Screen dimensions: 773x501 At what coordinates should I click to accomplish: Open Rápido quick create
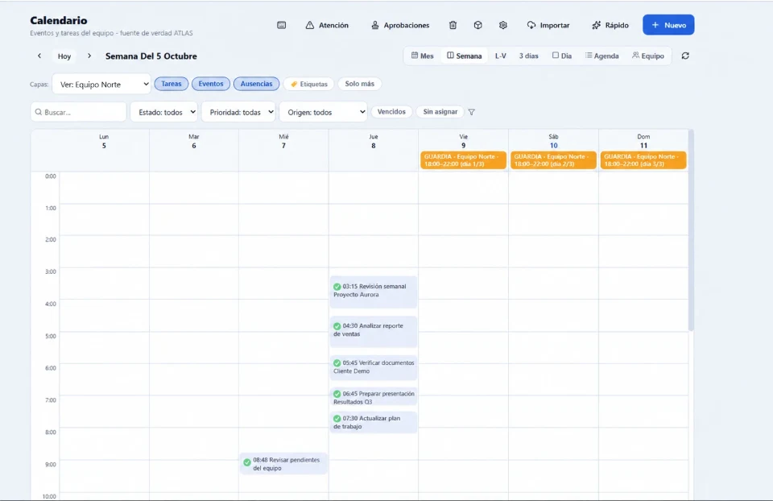click(610, 25)
